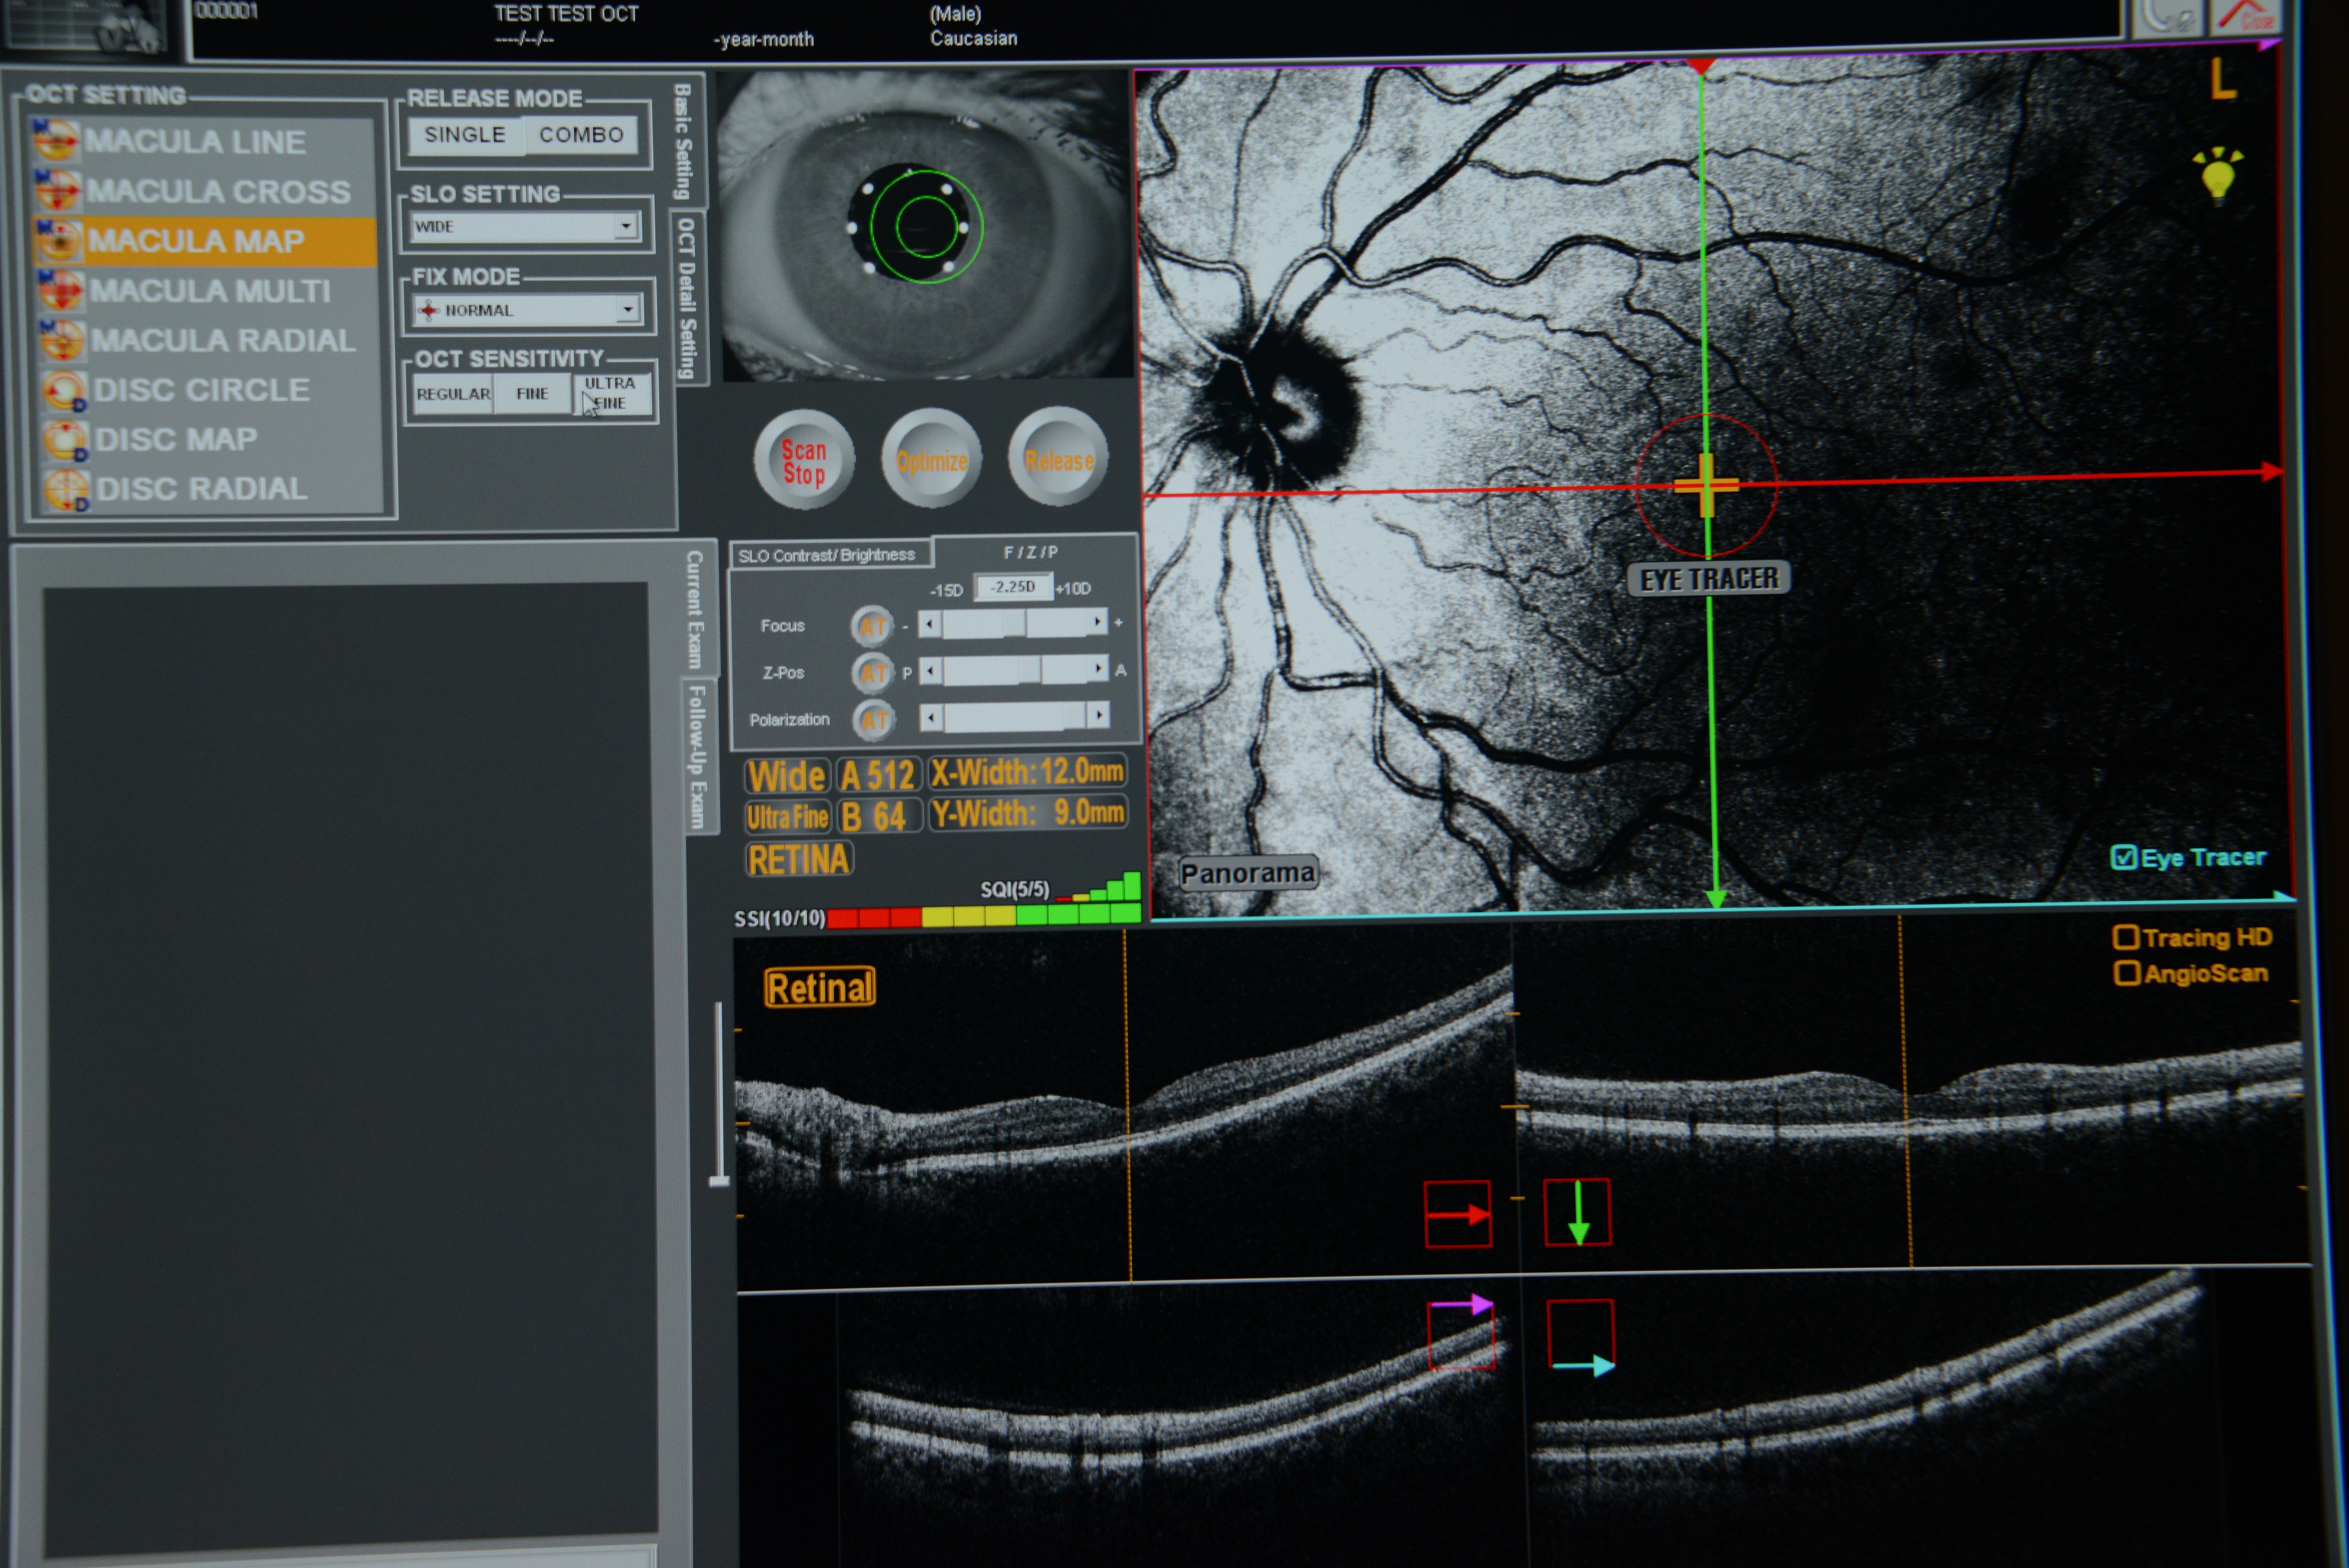Click the red horizontal arrow scan box
The image size is (2349, 1568).
(1457, 1214)
